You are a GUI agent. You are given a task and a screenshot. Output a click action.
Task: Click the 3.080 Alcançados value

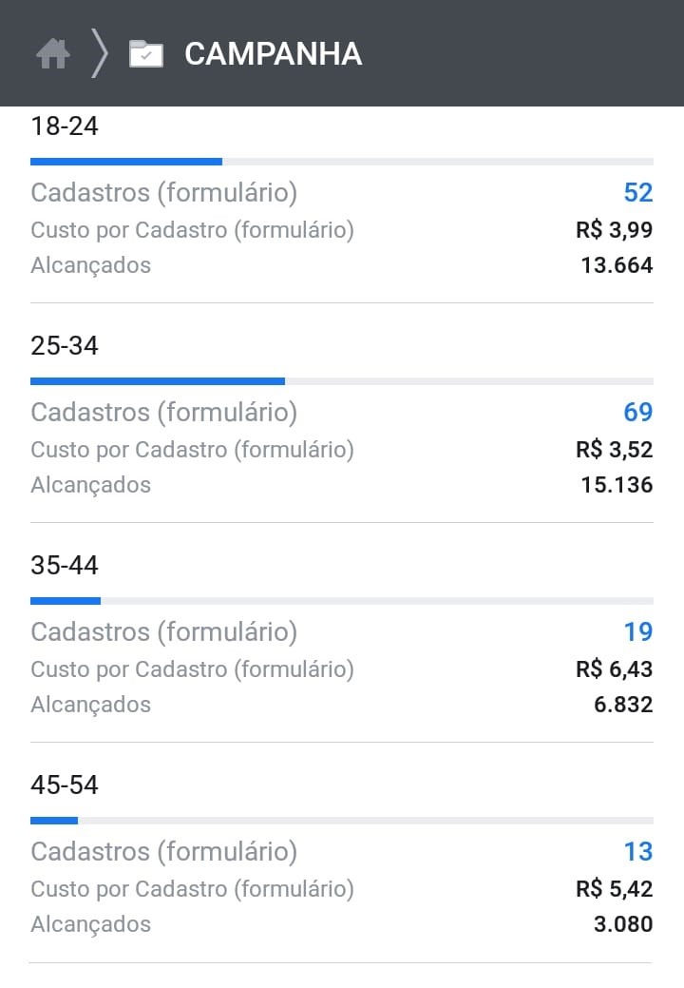coord(623,924)
